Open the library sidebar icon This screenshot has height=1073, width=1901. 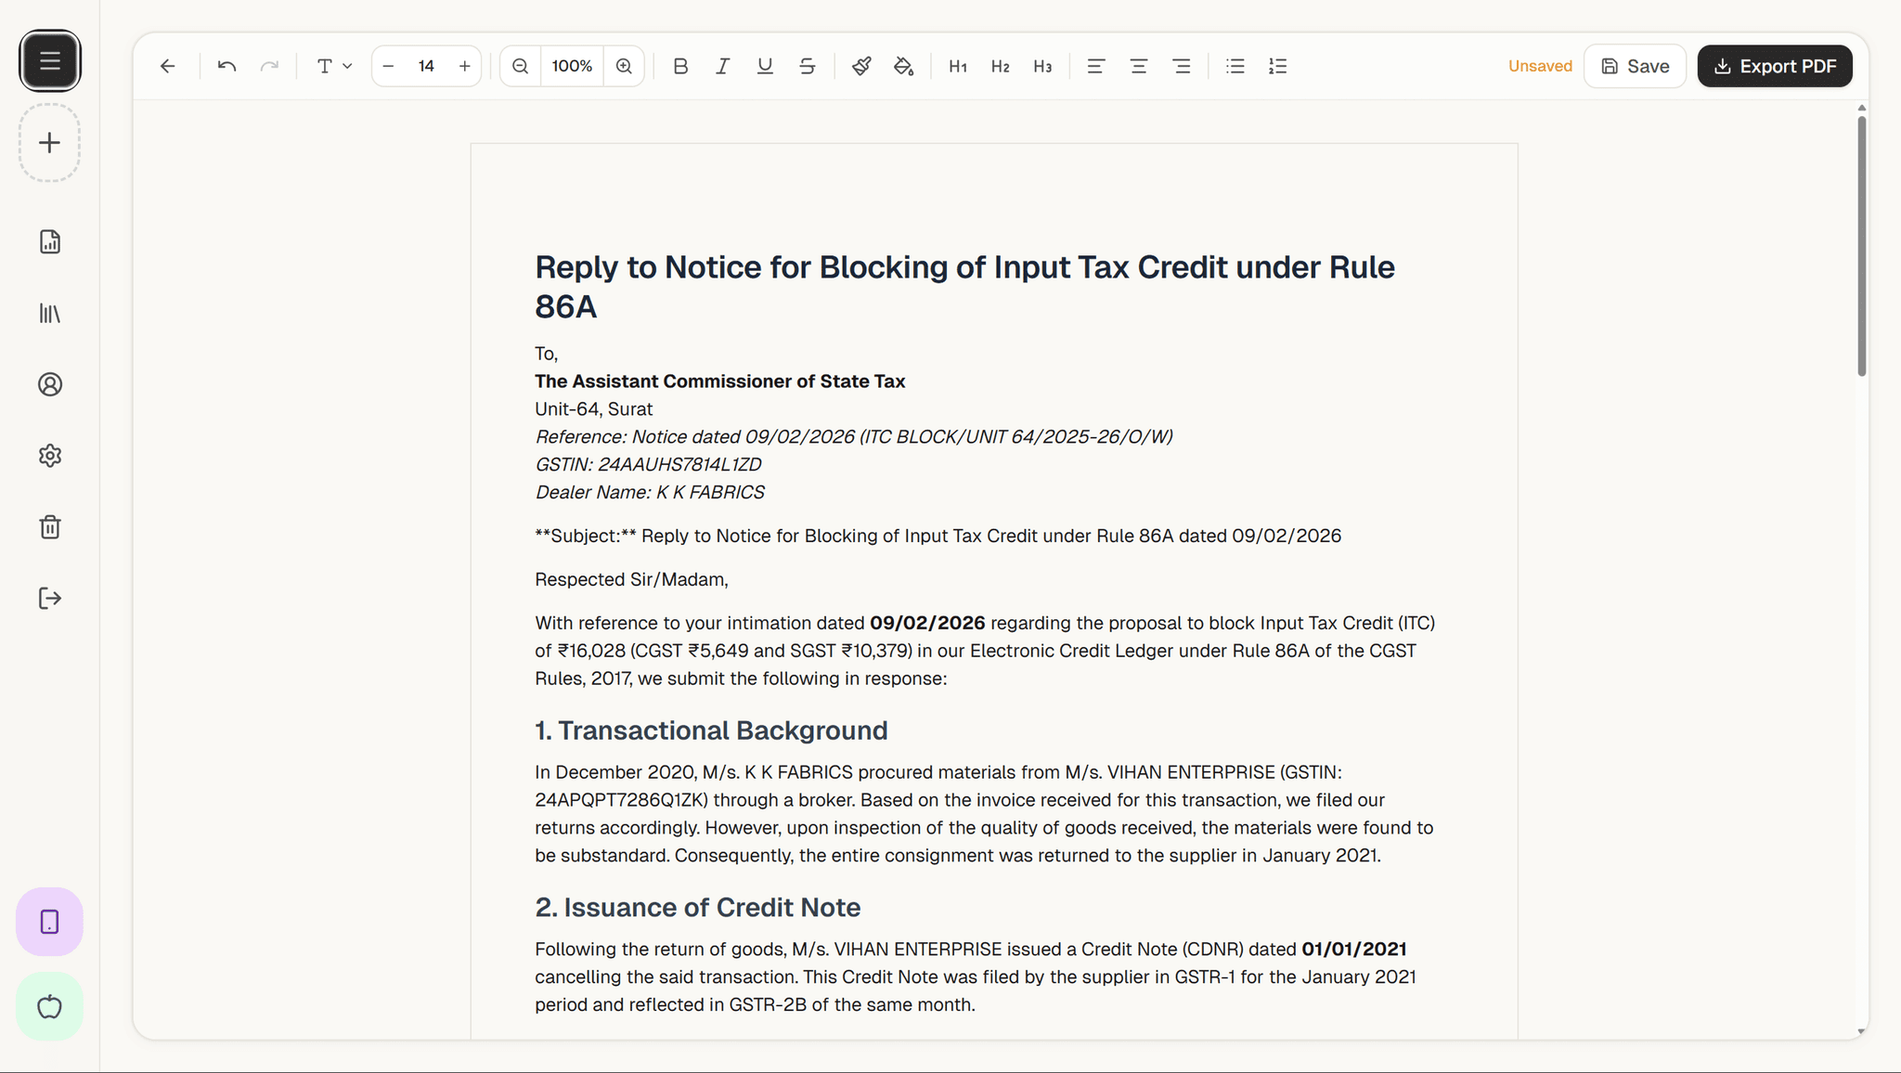tap(50, 314)
